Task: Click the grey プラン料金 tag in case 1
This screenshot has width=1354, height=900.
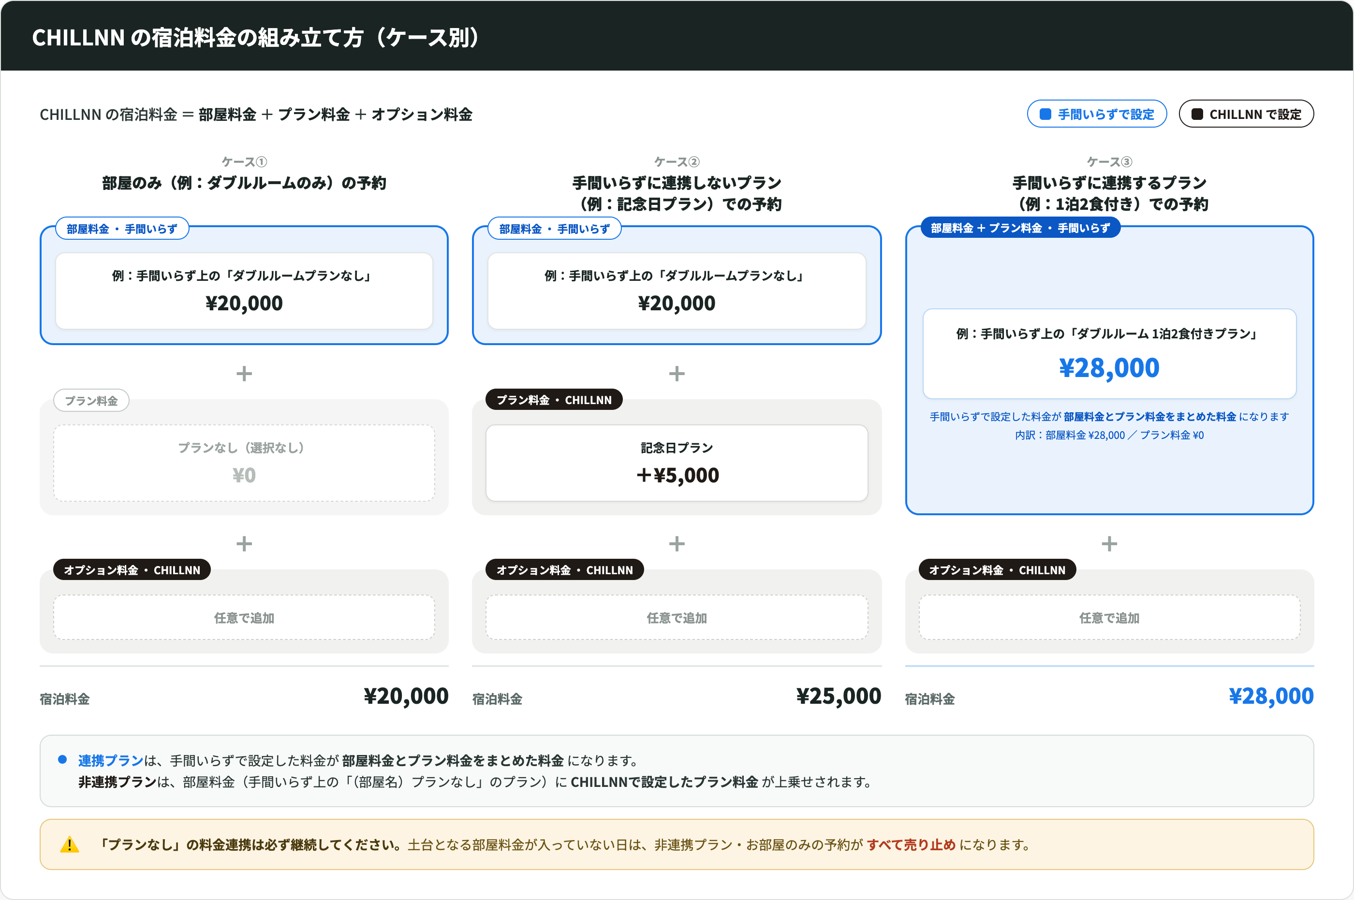Action: (91, 400)
